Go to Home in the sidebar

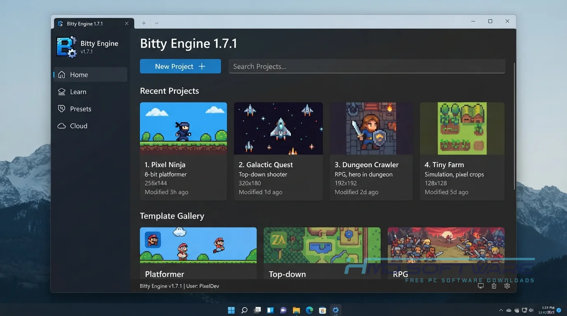point(90,74)
